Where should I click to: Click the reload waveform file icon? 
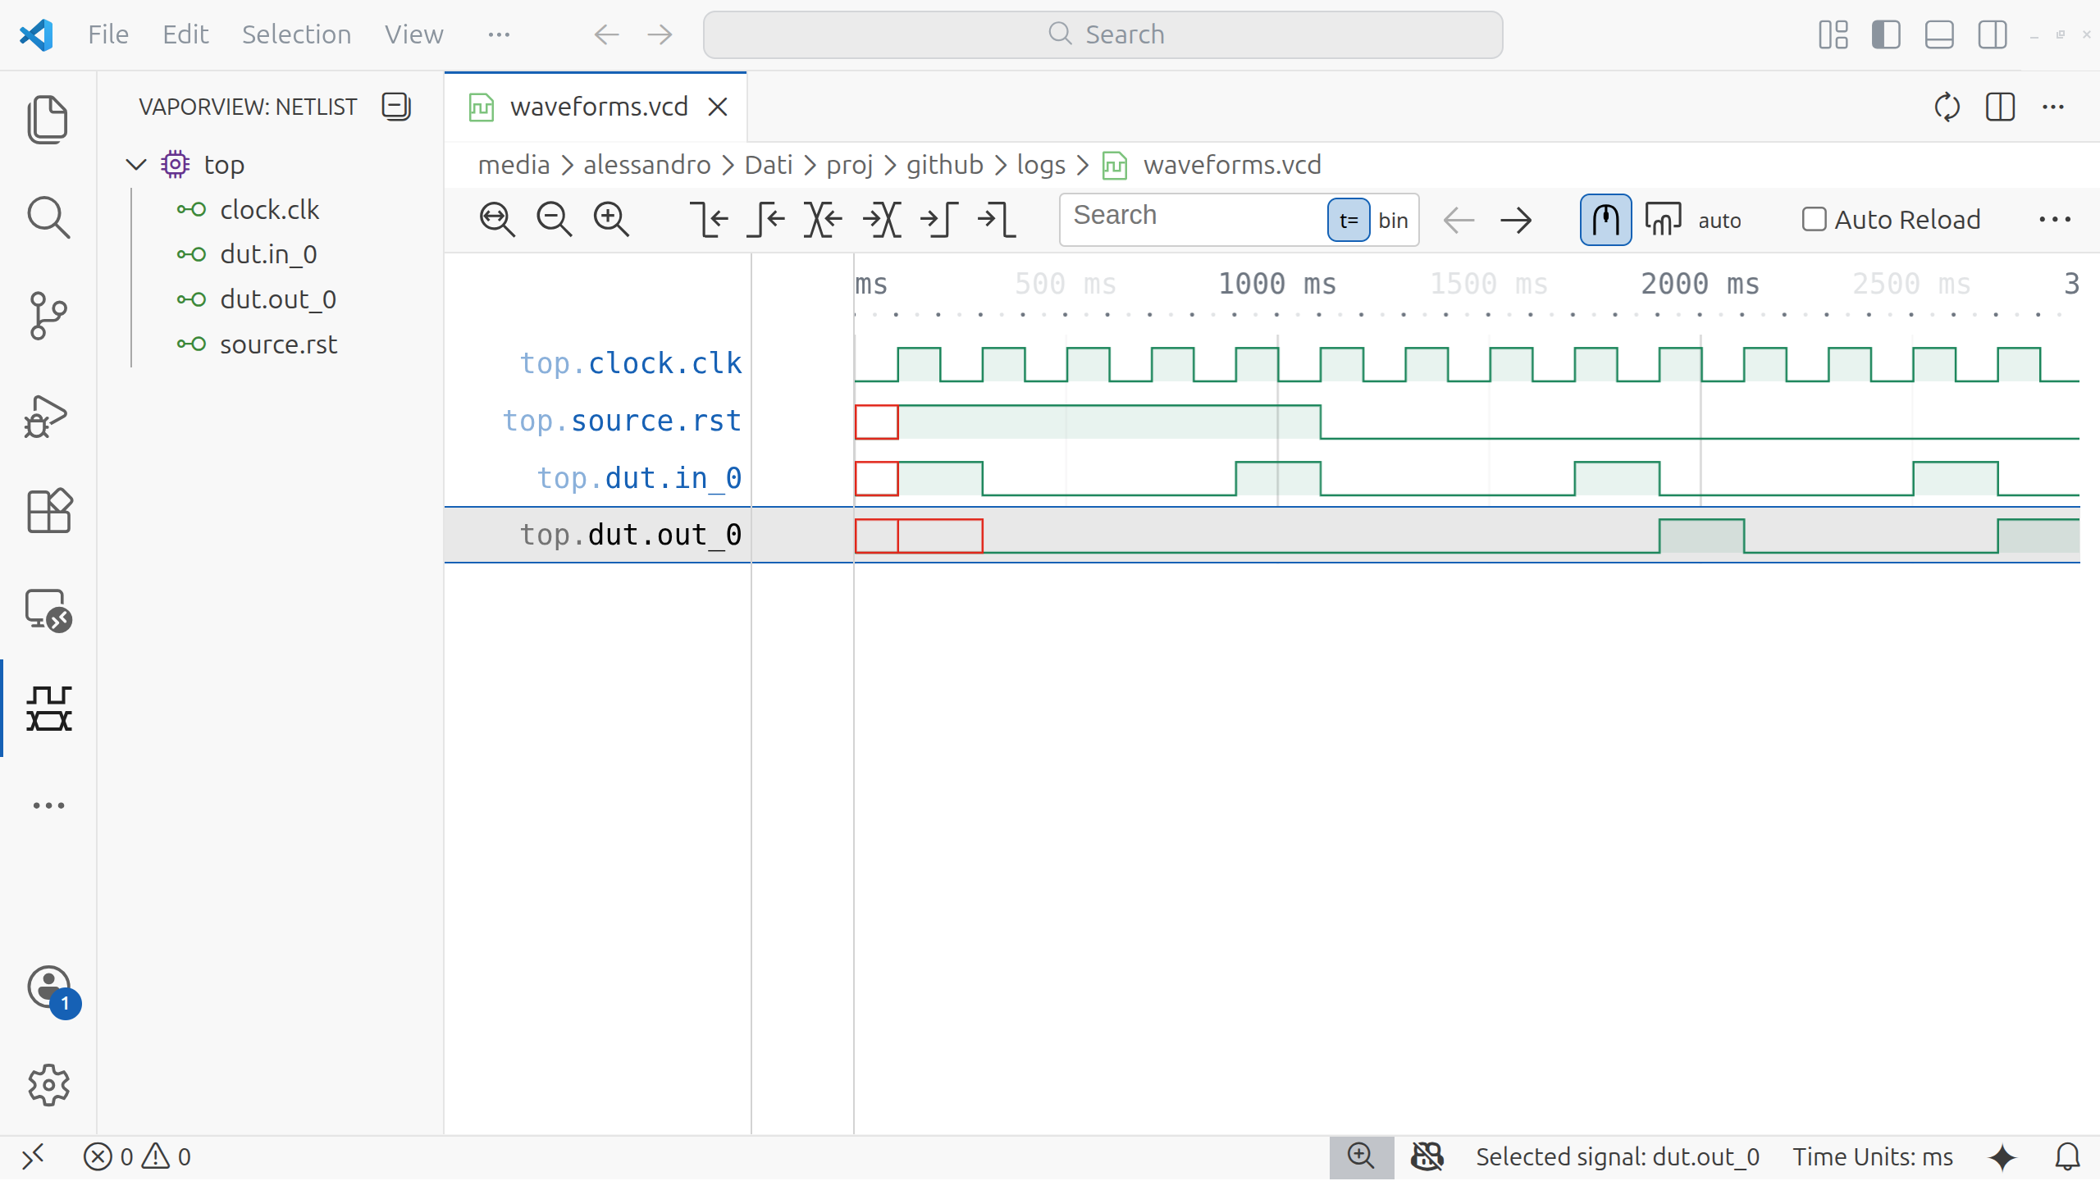click(1947, 107)
